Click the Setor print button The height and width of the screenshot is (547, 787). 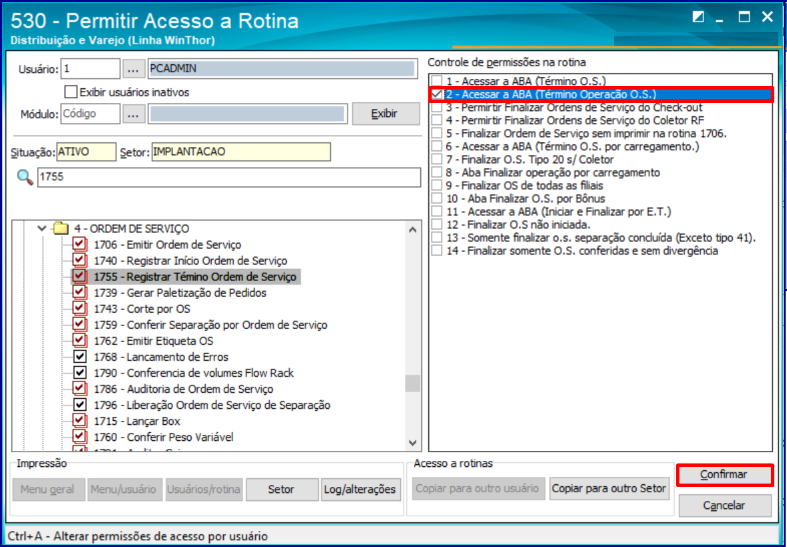coord(281,490)
